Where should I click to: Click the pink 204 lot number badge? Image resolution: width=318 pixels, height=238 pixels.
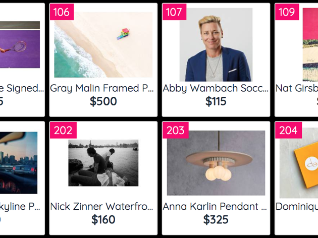tap(288, 130)
